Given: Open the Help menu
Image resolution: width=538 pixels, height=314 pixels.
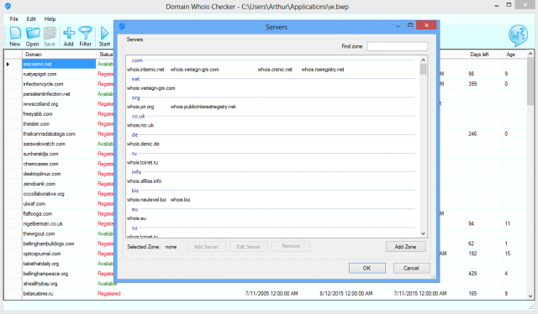Looking at the screenshot, I should [x=50, y=18].
